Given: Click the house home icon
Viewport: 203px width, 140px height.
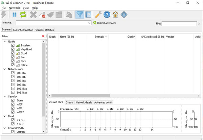Looking at the screenshot, I should (116, 15).
